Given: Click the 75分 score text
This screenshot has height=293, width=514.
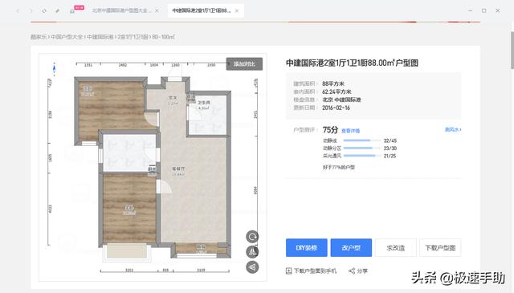Looking at the screenshot, I should 330,130.
